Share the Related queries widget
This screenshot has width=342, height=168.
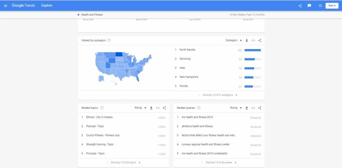tap(260, 108)
